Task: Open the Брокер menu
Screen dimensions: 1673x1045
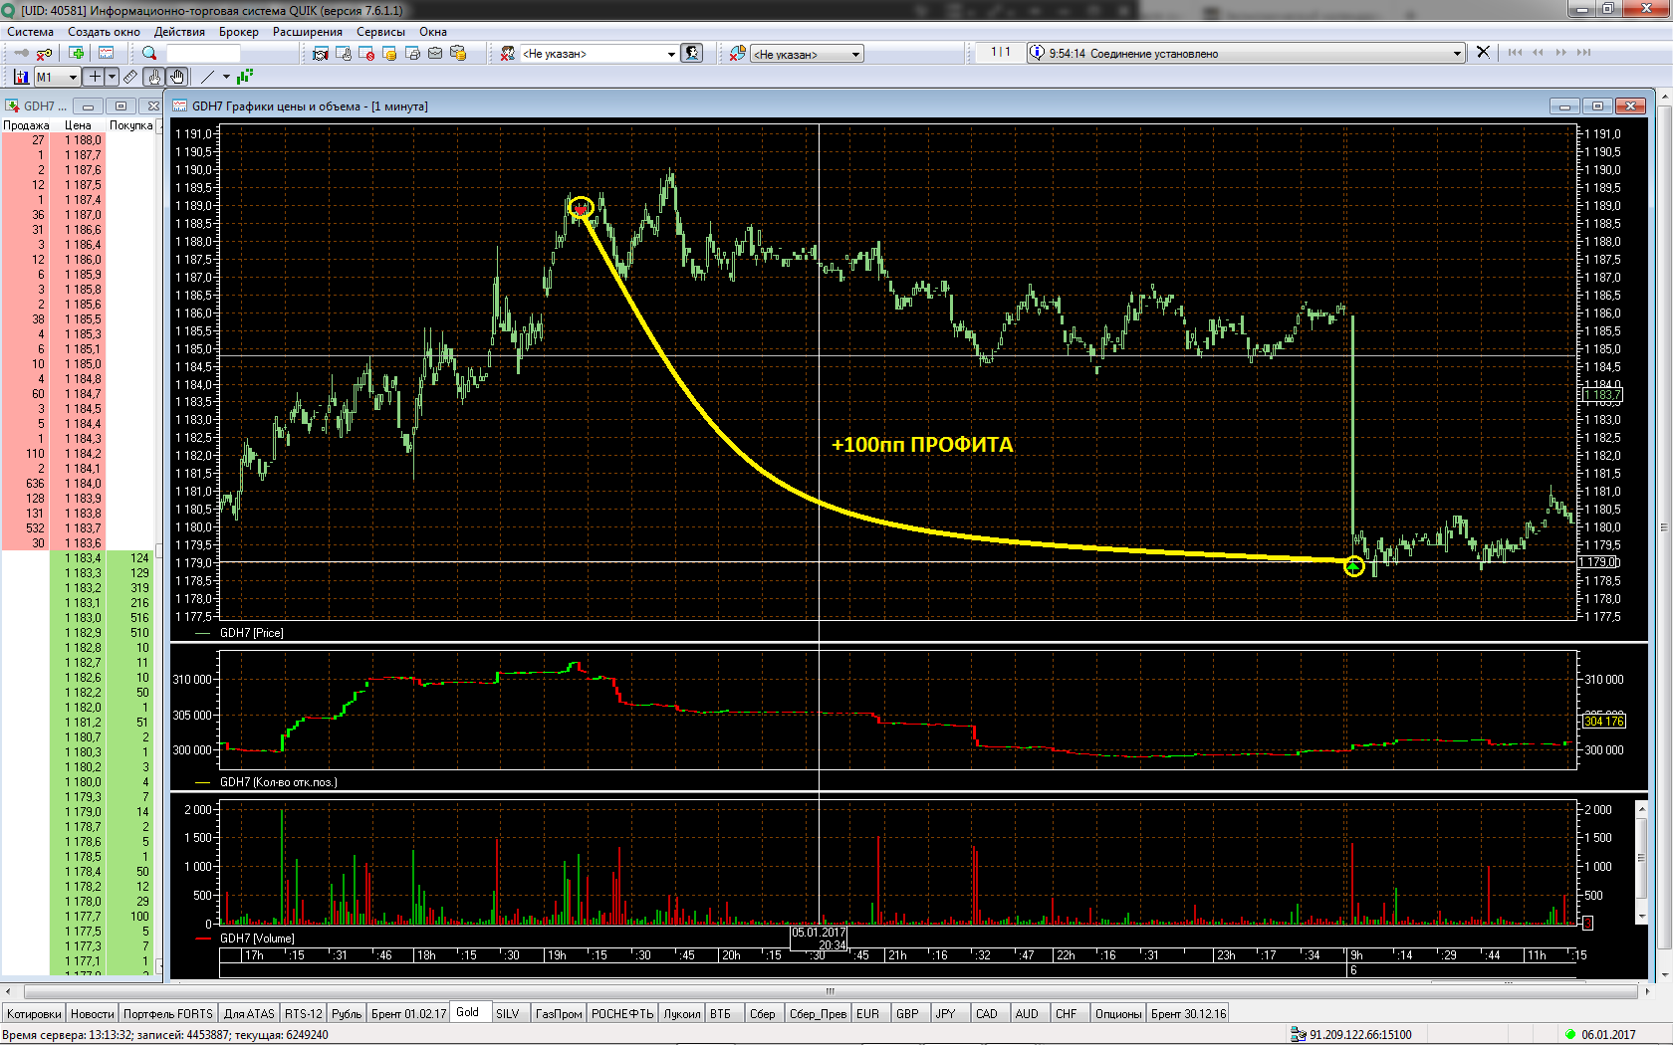Action: coord(238,32)
